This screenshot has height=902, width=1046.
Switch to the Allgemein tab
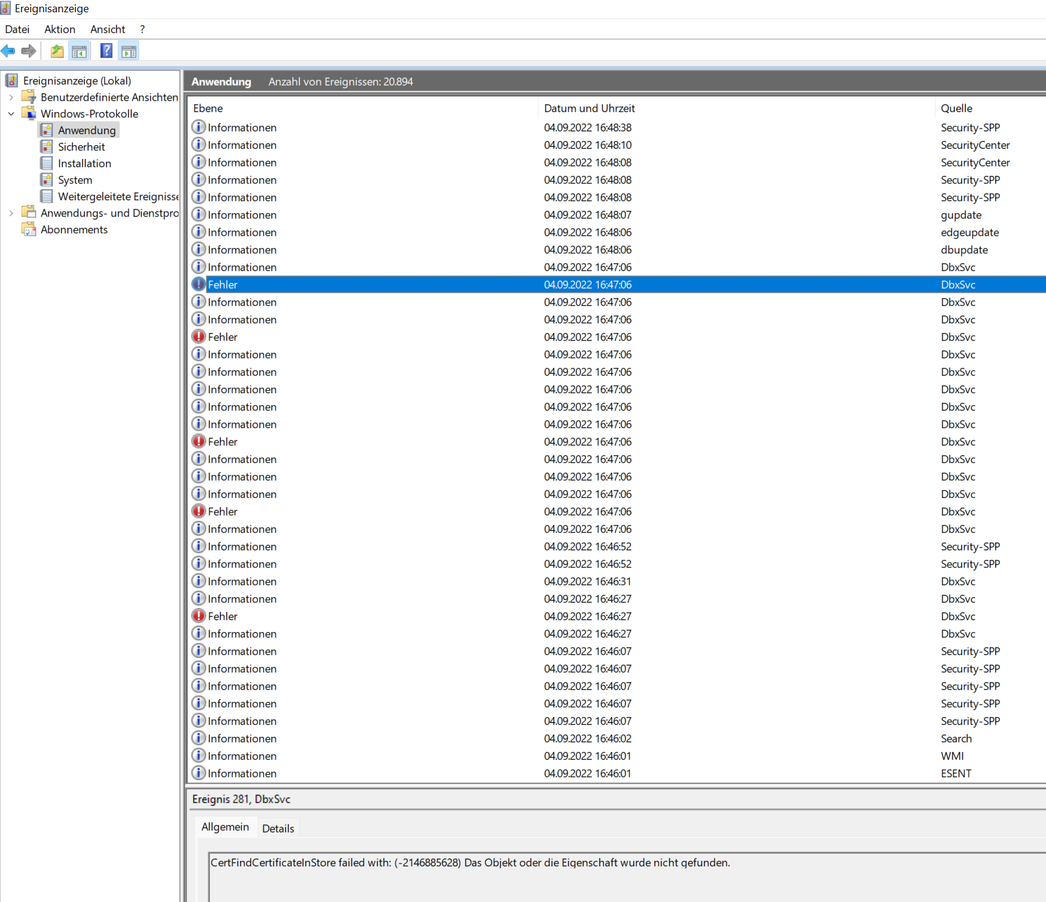click(225, 827)
